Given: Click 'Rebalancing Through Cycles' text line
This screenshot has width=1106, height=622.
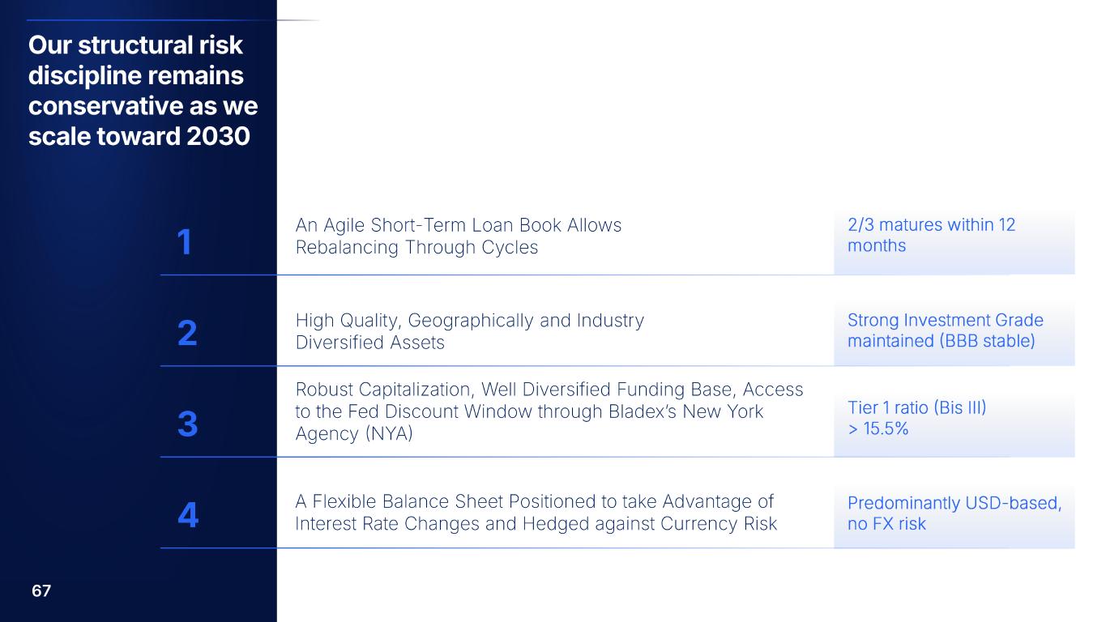Looking at the screenshot, I should 416,248.
